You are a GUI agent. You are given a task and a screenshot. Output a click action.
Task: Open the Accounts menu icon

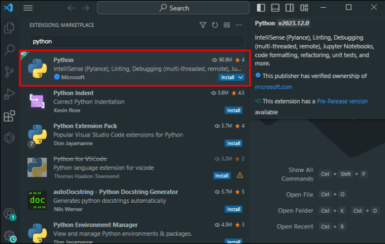(x=9, y=214)
